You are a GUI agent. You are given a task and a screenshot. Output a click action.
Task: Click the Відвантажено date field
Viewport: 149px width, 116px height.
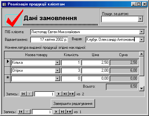(49, 40)
